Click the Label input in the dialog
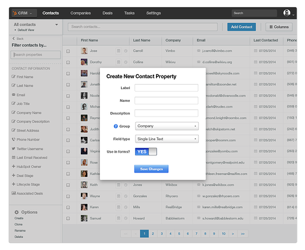 [166, 88]
